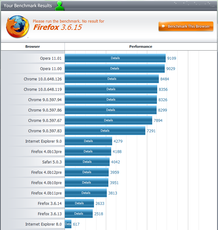The height and width of the screenshot is (230, 218).
Task: Open Details for Firefox 4.0b11pre
Action: coord(86,193)
